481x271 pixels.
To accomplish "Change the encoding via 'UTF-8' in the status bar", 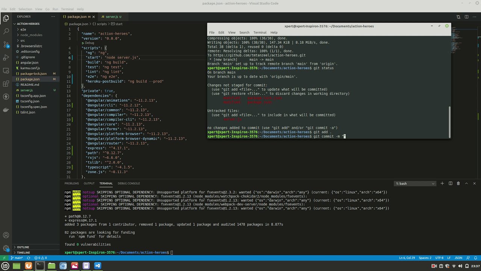I will pyautogui.click(x=439, y=258).
